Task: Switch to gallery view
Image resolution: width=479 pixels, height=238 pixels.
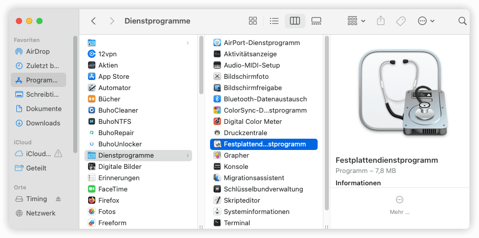Action: (x=316, y=21)
